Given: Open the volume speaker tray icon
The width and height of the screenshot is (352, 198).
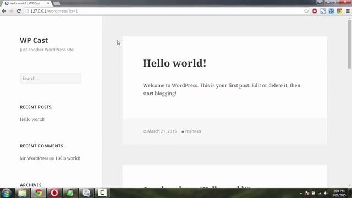Looking at the screenshot, I should (326, 193).
